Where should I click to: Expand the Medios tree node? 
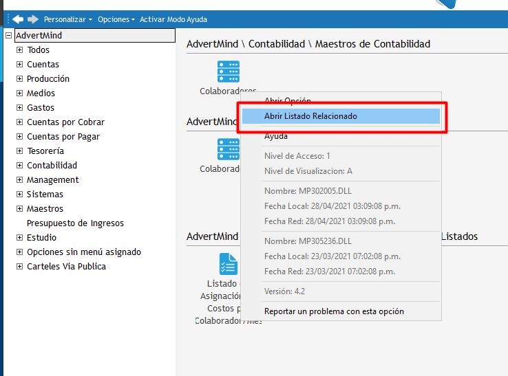(20, 93)
